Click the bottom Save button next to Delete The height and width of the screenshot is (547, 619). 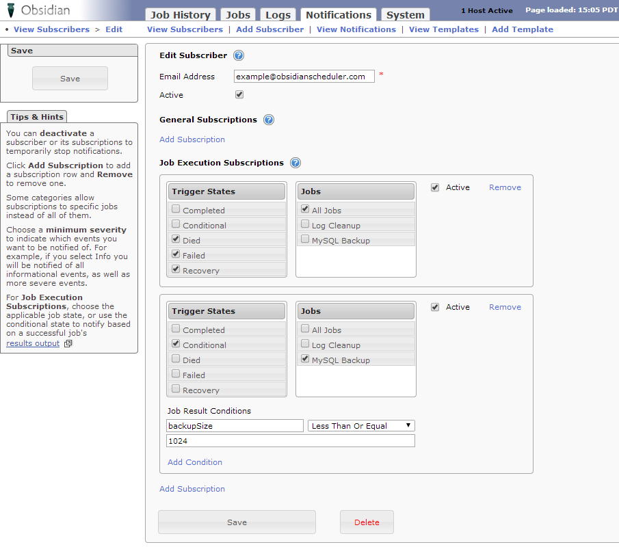click(x=237, y=522)
